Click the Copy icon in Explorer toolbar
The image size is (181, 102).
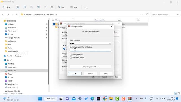point(25,7)
